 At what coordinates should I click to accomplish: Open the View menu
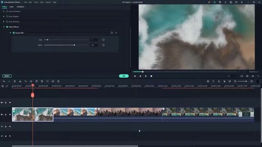tap(42, 2)
